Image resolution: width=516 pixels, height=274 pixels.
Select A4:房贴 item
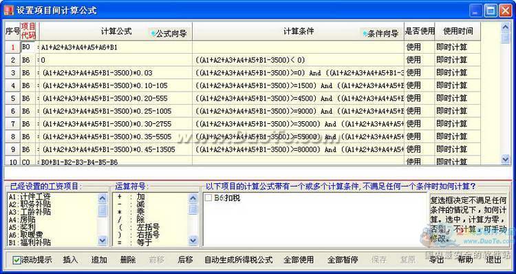tap(22, 220)
